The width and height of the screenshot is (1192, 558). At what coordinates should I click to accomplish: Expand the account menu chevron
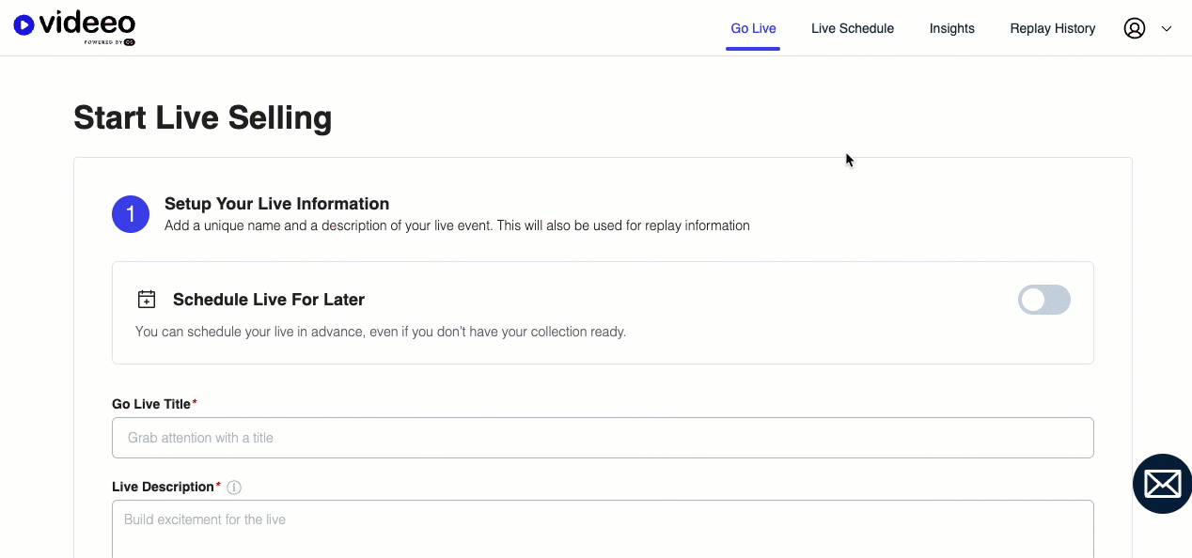click(1167, 29)
